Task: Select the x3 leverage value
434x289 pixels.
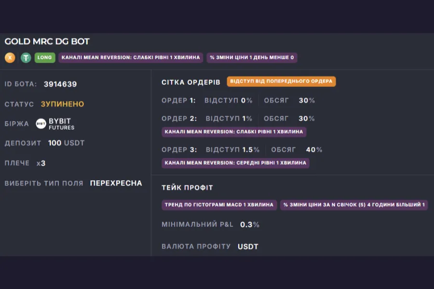Action: [42, 163]
